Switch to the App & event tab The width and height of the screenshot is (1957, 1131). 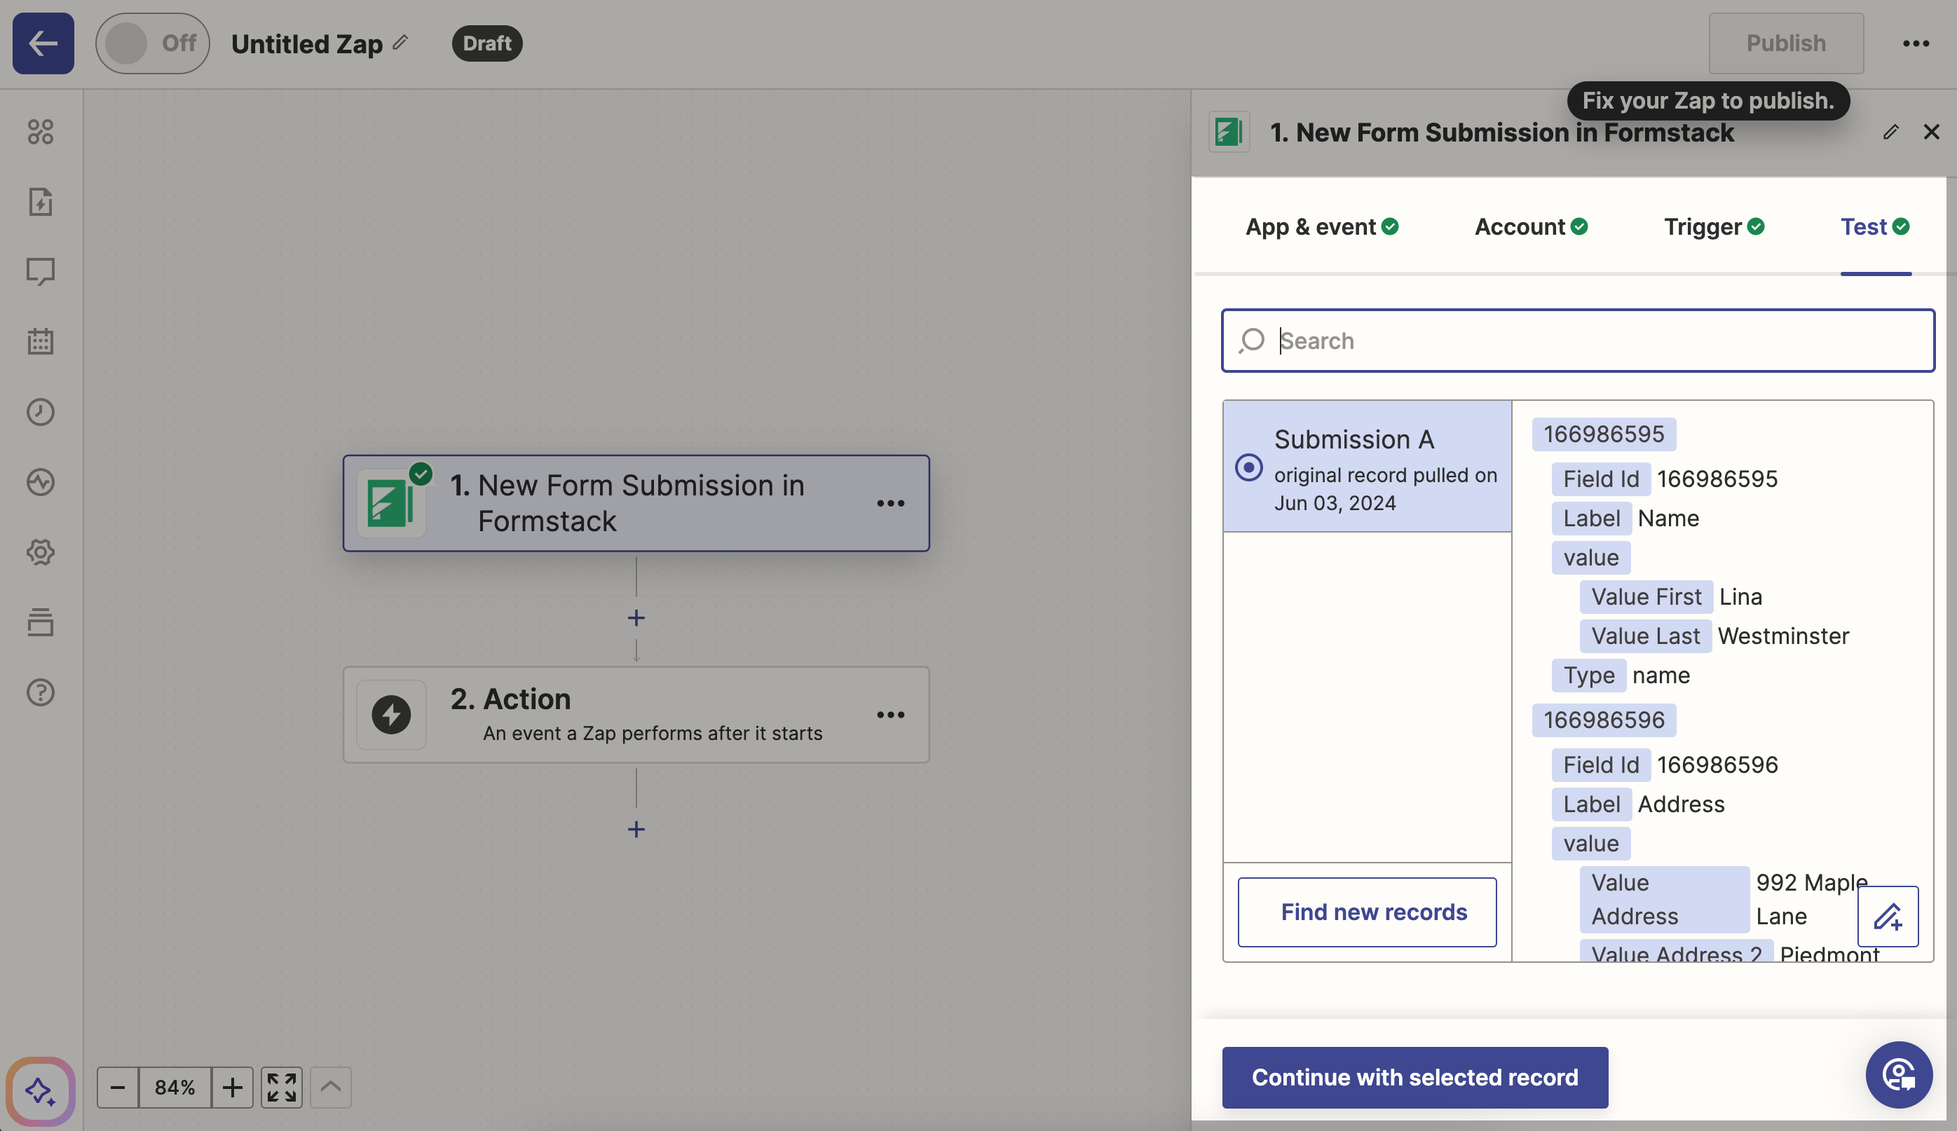[1319, 226]
